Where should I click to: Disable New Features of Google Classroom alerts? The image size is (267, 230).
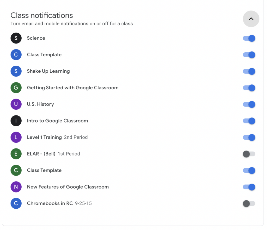click(249, 187)
